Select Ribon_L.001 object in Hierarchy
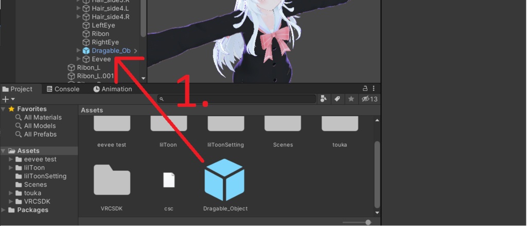This screenshot has width=527, height=226. pos(95,76)
